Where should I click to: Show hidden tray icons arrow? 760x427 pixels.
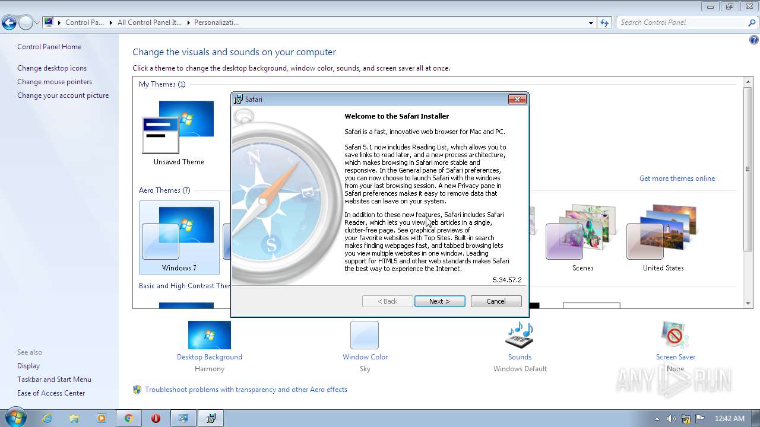tap(657, 418)
